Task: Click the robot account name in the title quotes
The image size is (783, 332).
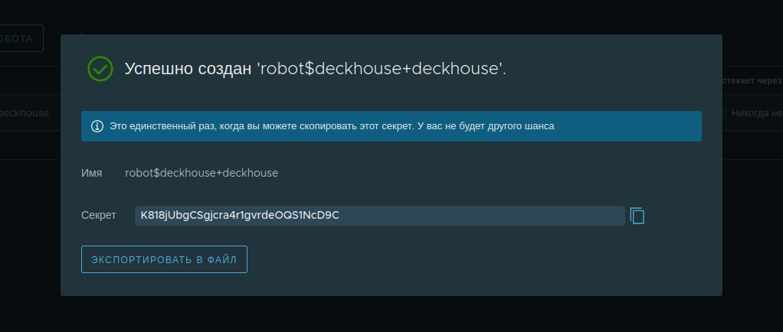Action: (x=380, y=69)
